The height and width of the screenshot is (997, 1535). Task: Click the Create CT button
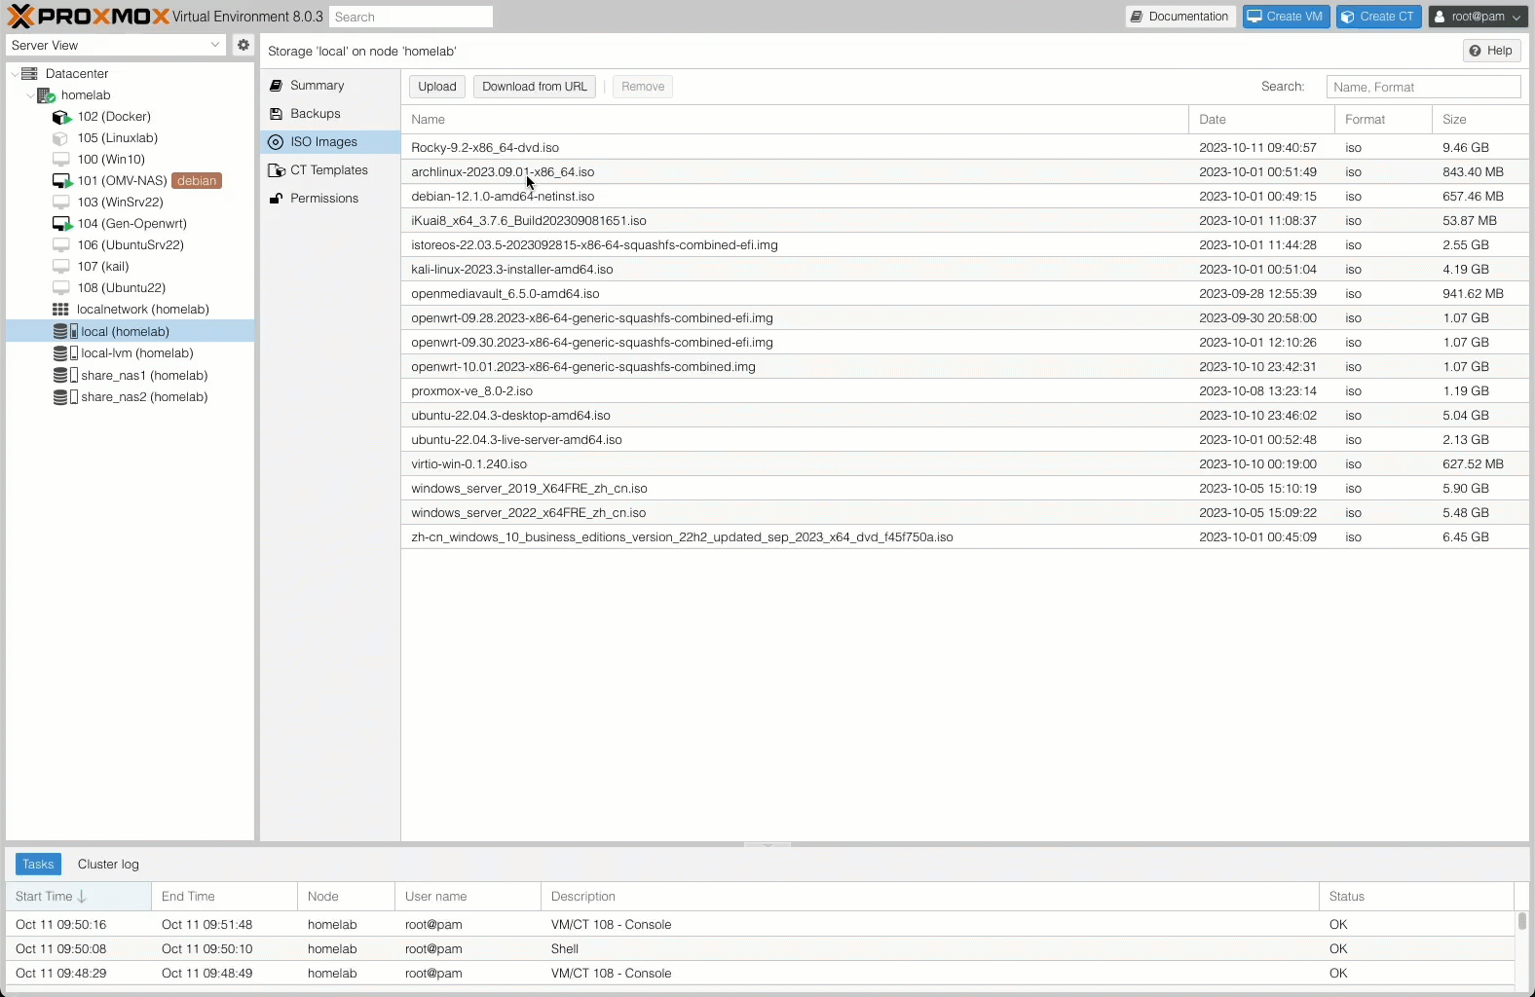pos(1378,17)
